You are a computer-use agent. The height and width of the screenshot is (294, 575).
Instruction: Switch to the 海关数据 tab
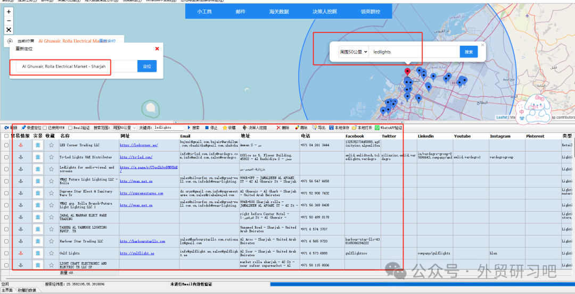pyautogui.click(x=279, y=12)
